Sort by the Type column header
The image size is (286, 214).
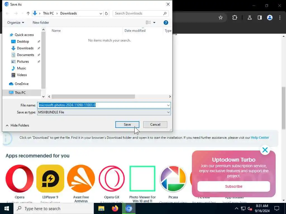168,31
